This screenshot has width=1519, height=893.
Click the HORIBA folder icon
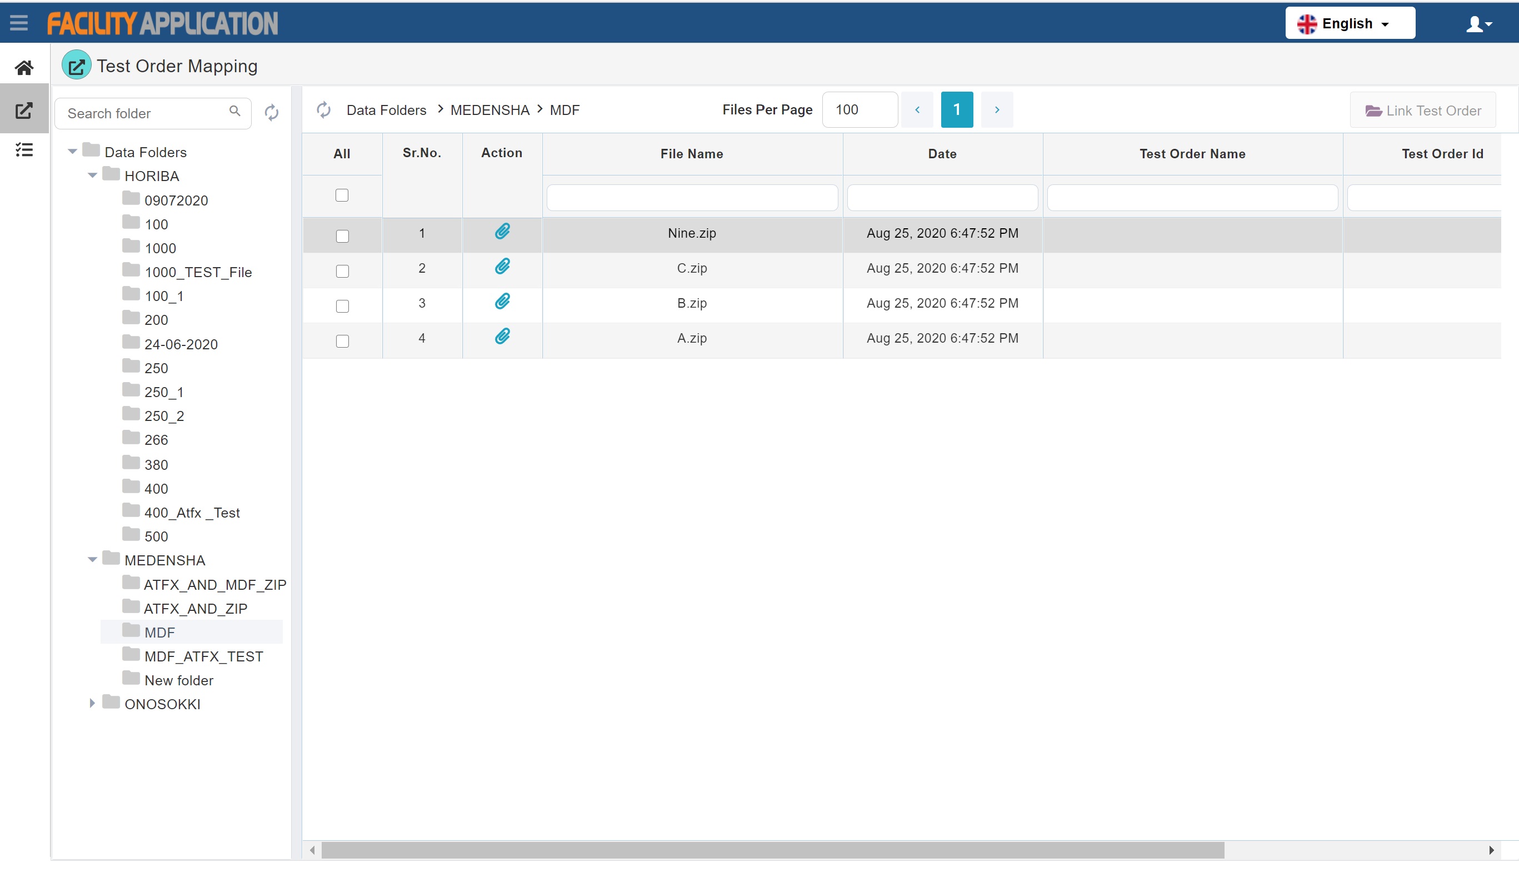click(x=111, y=175)
